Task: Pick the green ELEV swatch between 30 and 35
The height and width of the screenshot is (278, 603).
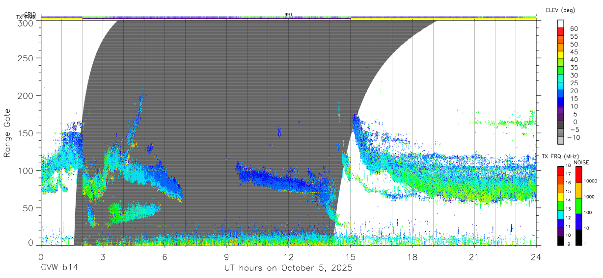Action: click(561, 71)
